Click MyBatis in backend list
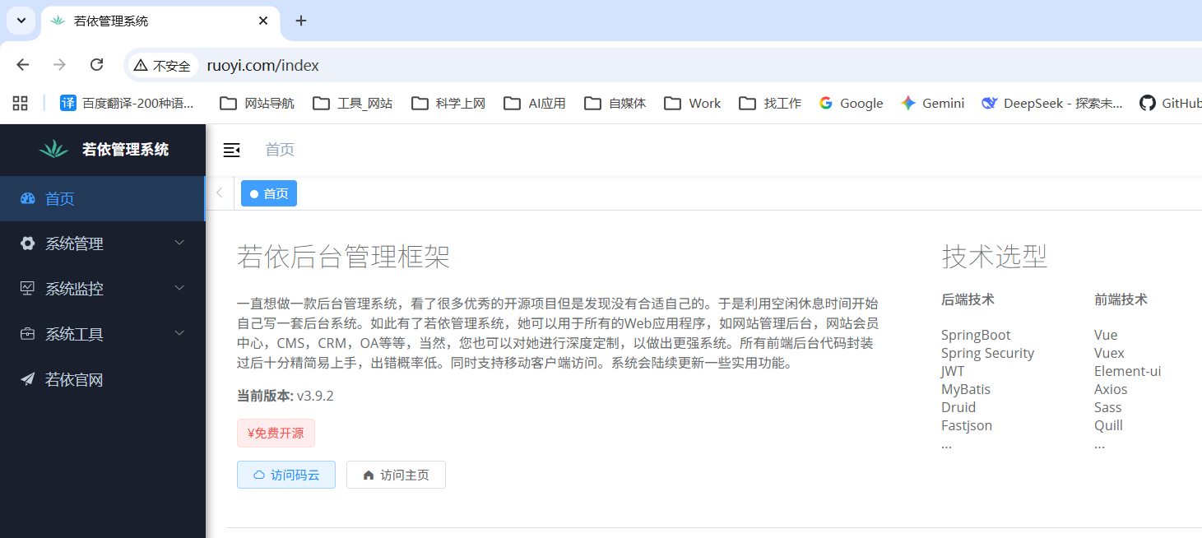 [966, 389]
